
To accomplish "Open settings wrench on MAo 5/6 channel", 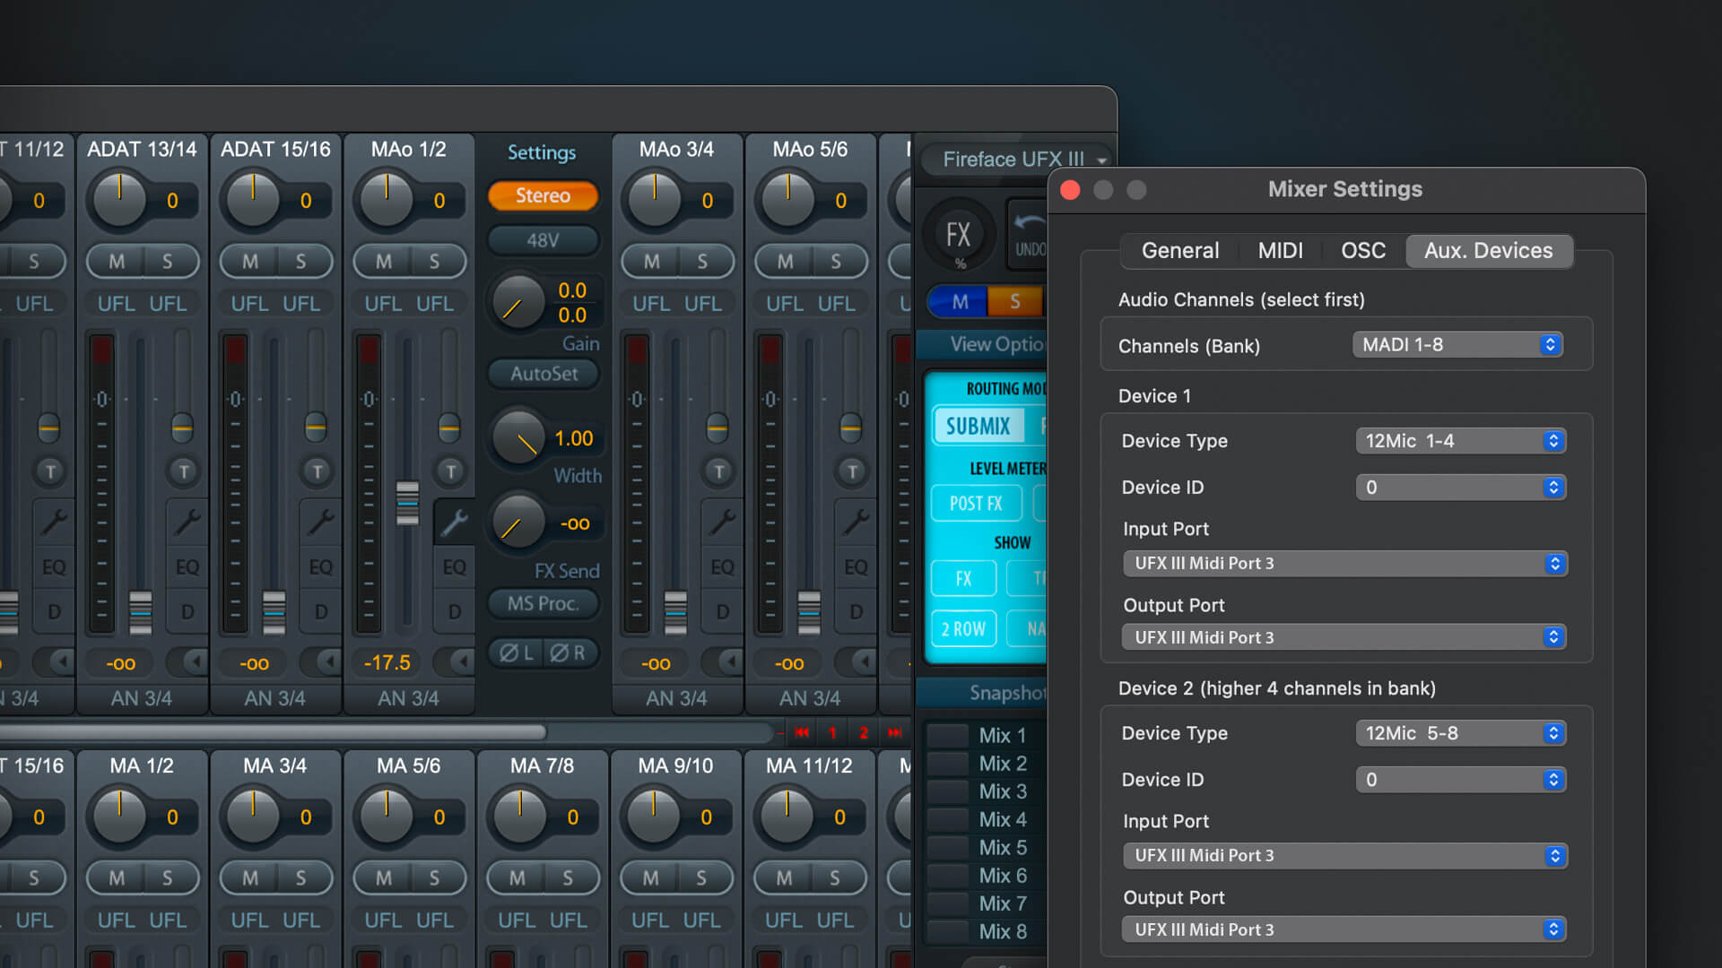I will [856, 522].
